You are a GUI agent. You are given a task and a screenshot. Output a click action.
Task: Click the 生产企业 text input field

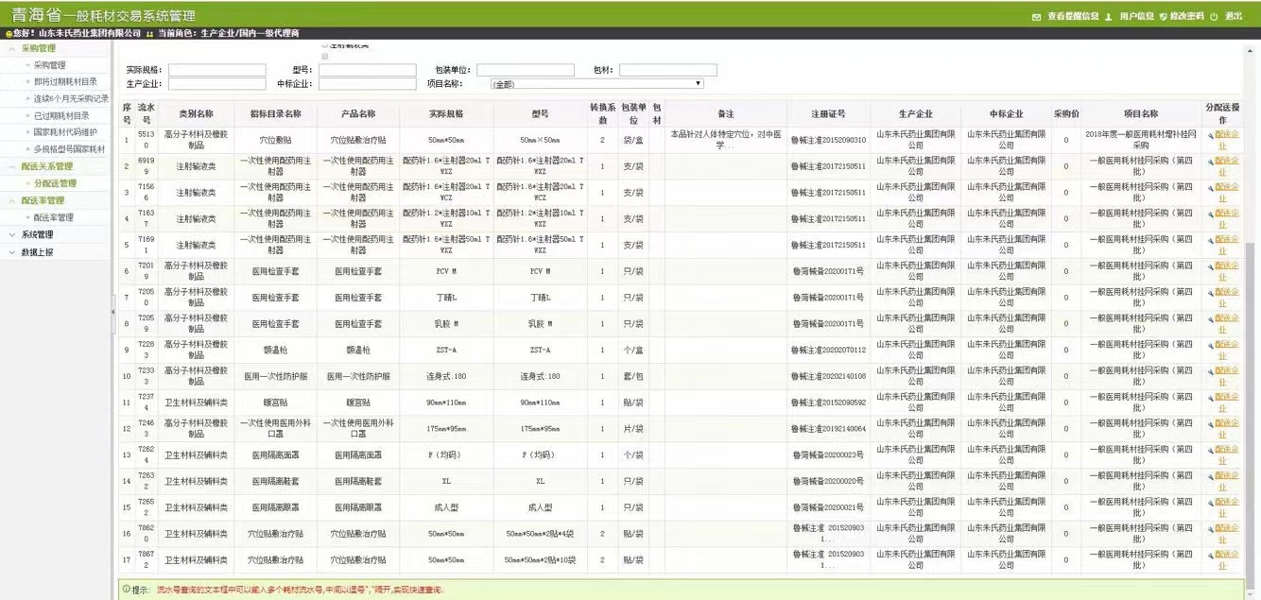[216, 84]
